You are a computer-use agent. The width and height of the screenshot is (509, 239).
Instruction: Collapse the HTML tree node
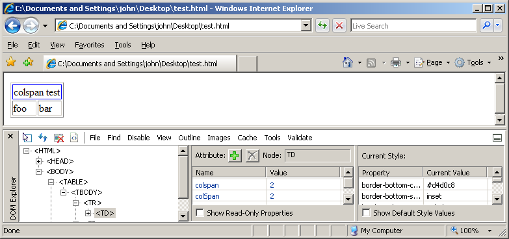26,151
